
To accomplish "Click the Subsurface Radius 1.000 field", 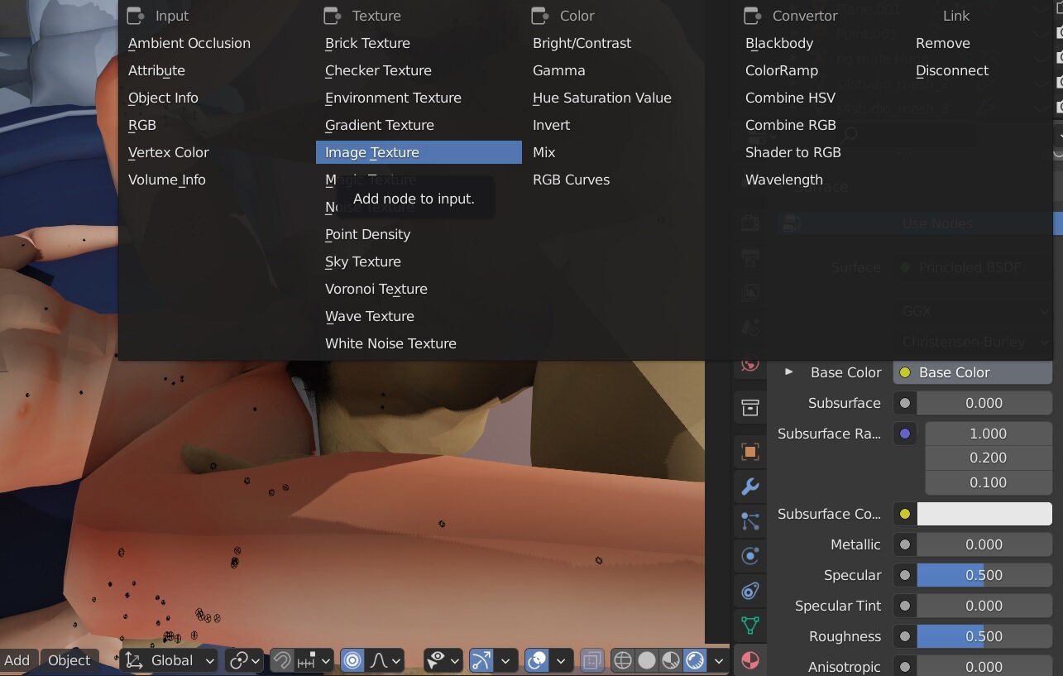I will [989, 434].
